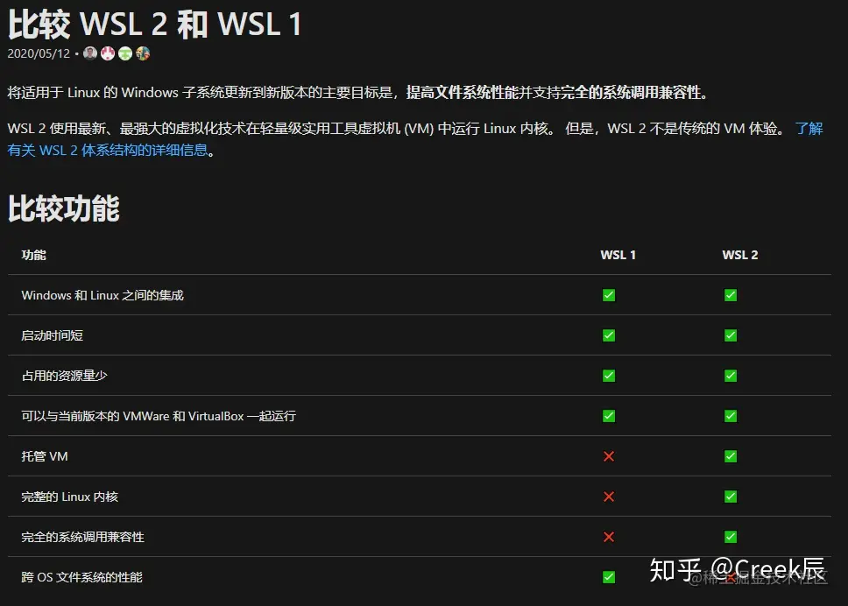Click WSL 2 checkmark in 托管 VM row
This screenshot has width=848, height=606.
click(x=731, y=456)
